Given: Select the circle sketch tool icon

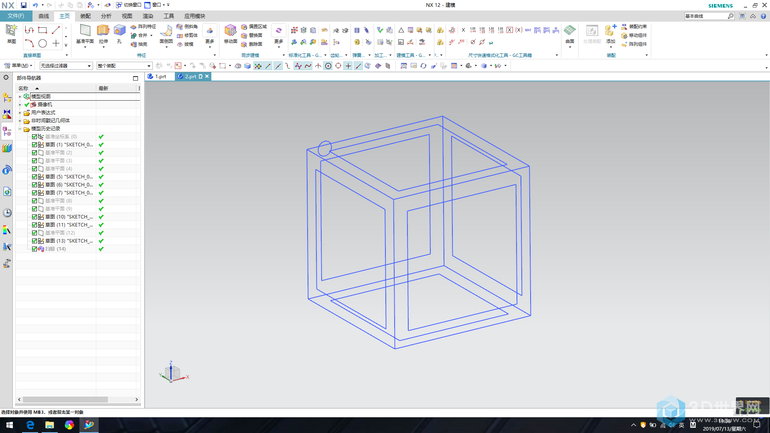Looking at the screenshot, I should (43, 43).
